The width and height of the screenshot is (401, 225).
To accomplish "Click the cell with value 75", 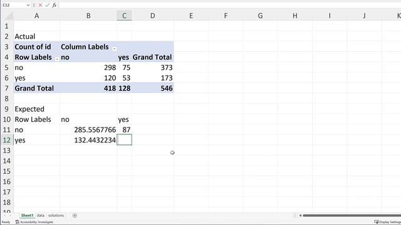I will click(x=124, y=67).
